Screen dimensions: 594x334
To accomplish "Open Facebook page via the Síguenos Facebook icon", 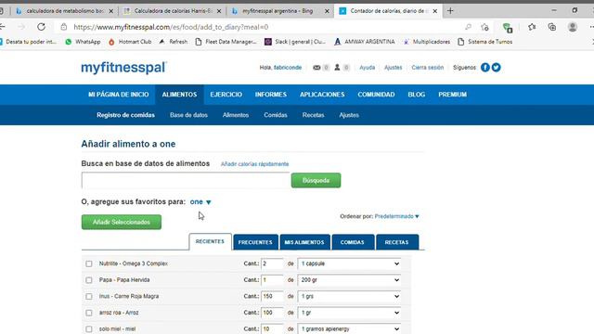I will pyautogui.click(x=484, y=68).
